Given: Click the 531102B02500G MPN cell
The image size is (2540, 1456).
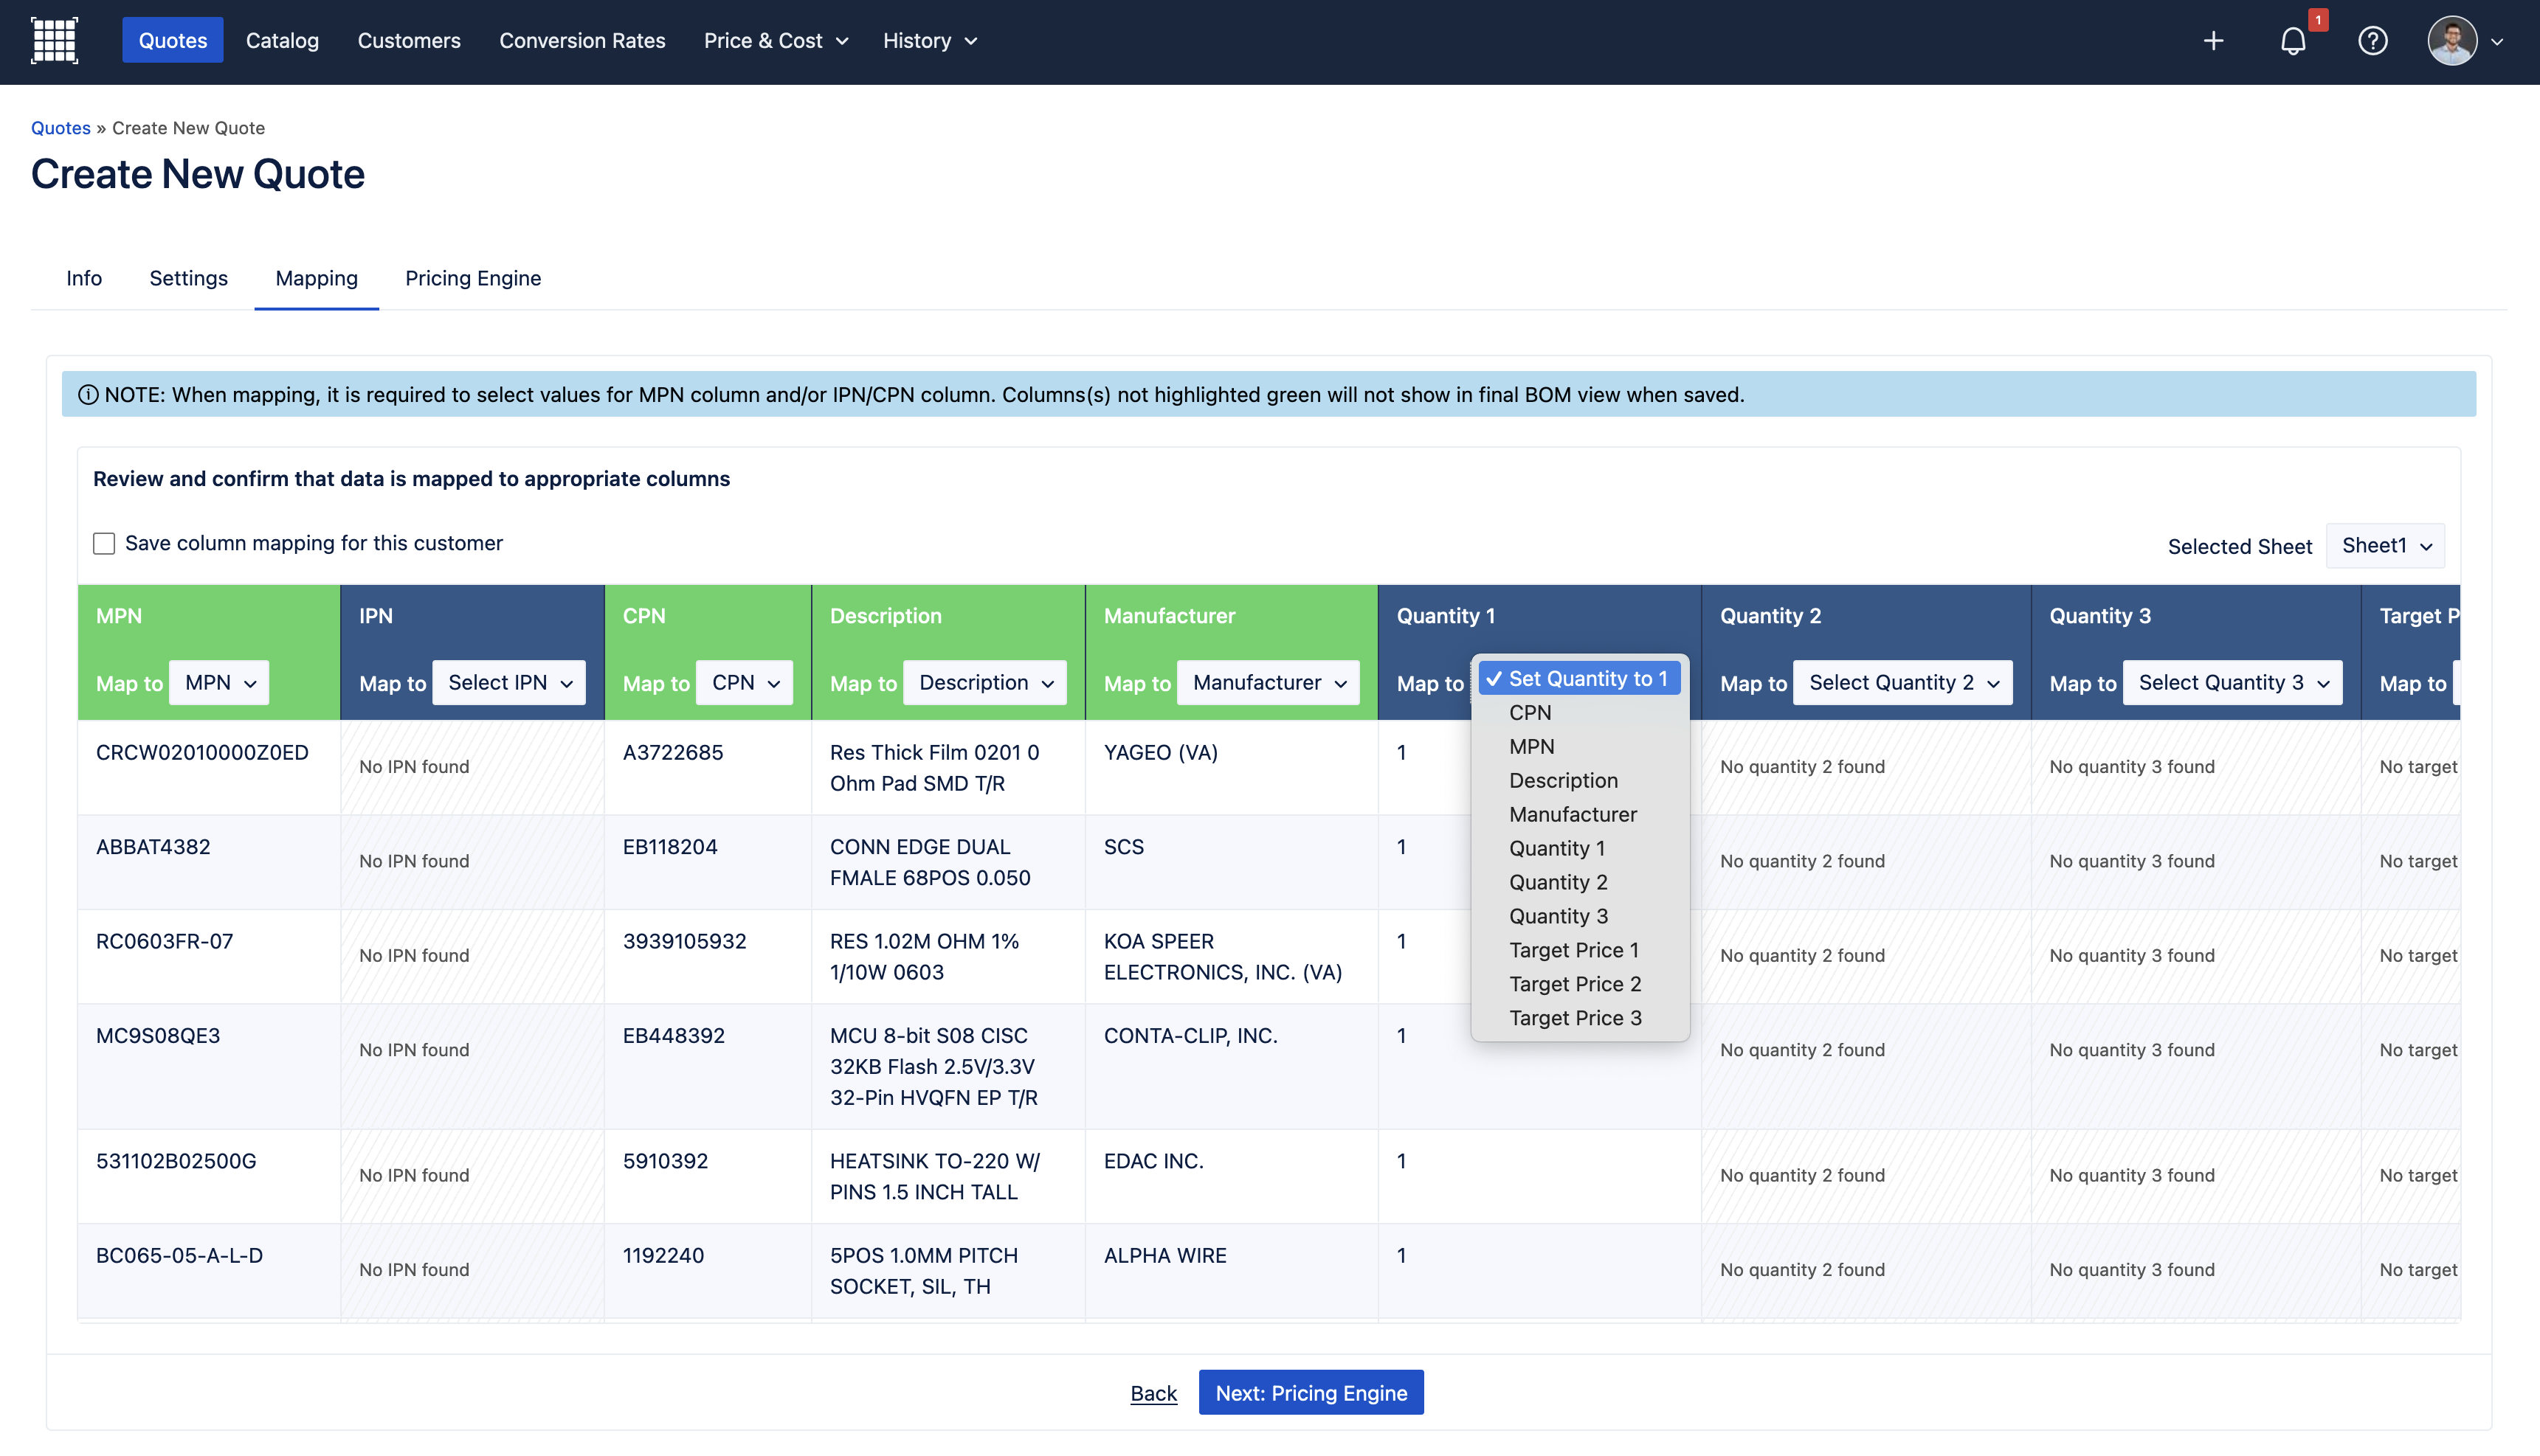Looking at the screenshot, I should 209,1177.
